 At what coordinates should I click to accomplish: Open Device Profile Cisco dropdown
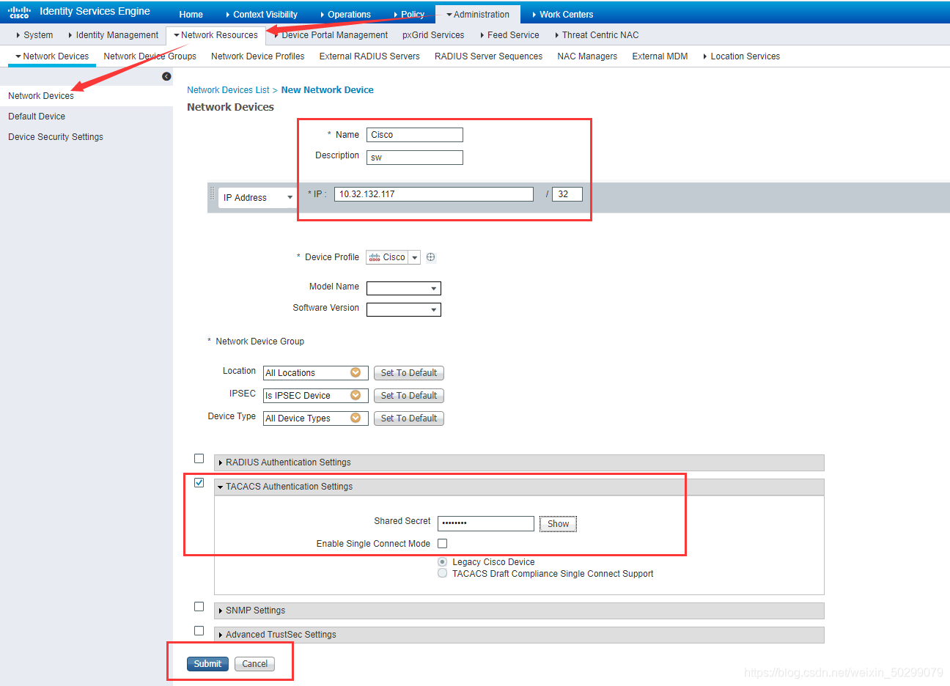(414, 257)
